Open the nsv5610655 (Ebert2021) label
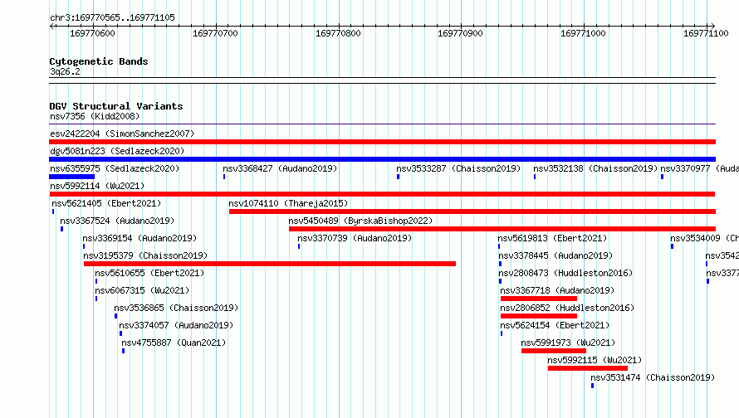739x418 pixels. click(149, 273)
